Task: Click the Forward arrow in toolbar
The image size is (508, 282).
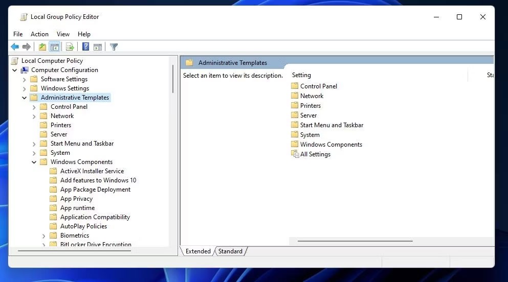Action: (x=27, y=47)
